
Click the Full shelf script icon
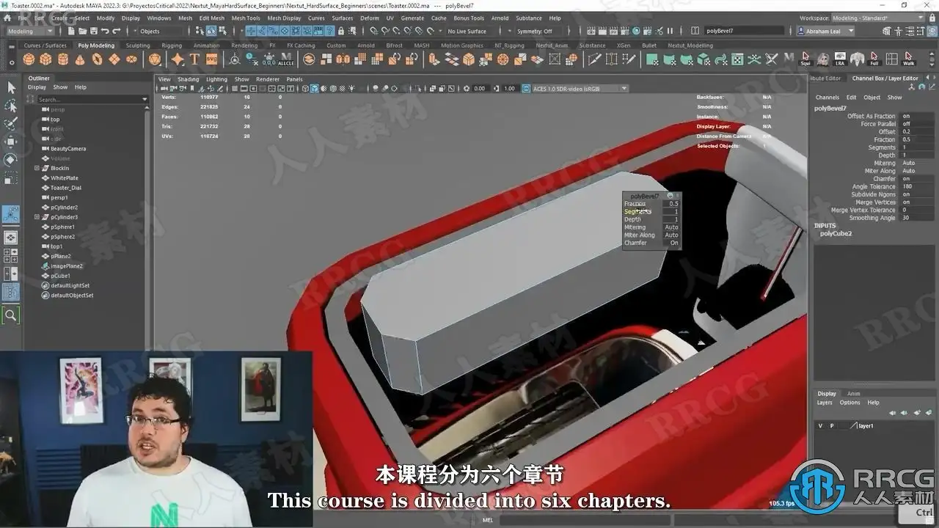click(x=874, y=59)
